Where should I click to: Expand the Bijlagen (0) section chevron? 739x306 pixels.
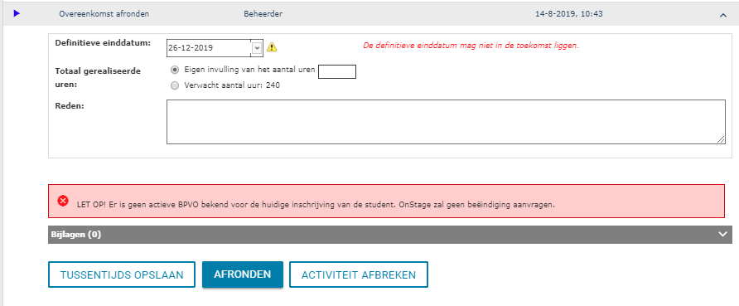coord(723,235)
